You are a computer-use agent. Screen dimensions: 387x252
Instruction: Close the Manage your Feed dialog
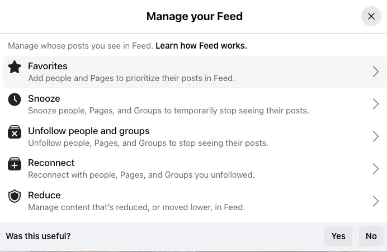(371, 16)
